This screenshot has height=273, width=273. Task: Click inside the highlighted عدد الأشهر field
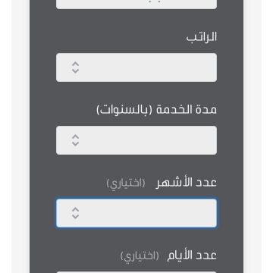click(x=136, y=213)
